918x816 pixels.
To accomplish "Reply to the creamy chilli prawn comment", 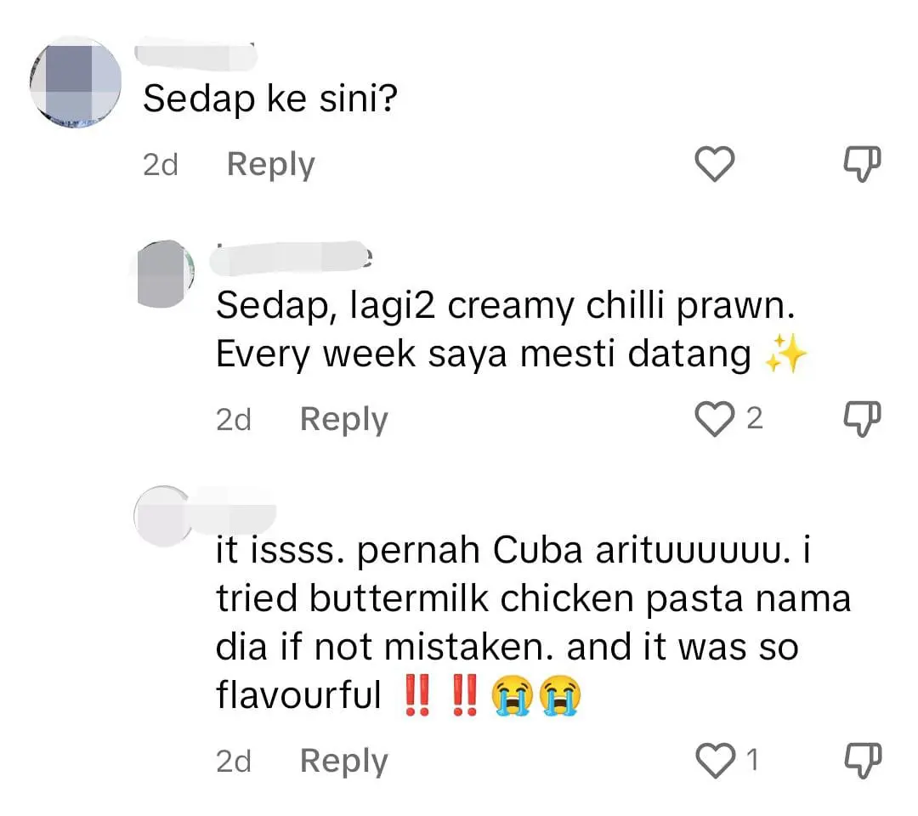I will [343, 419].
